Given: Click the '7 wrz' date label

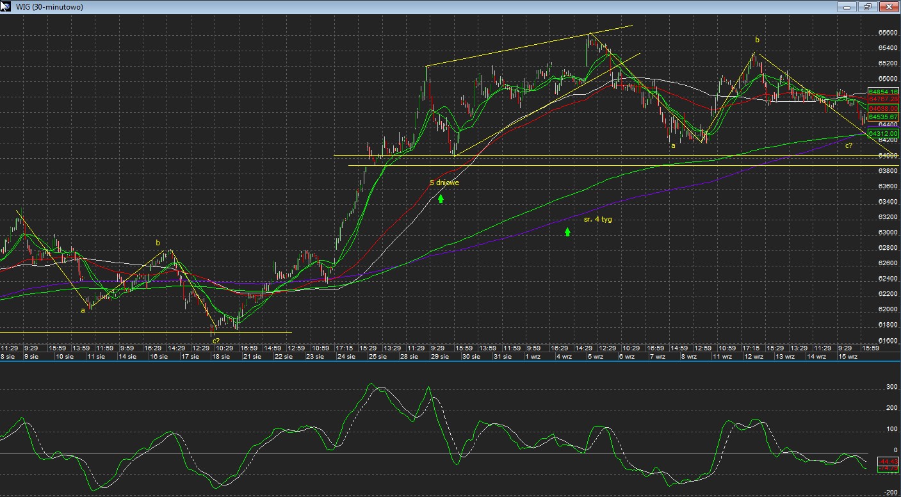Looking at the screenshot, I should (658, 356).
